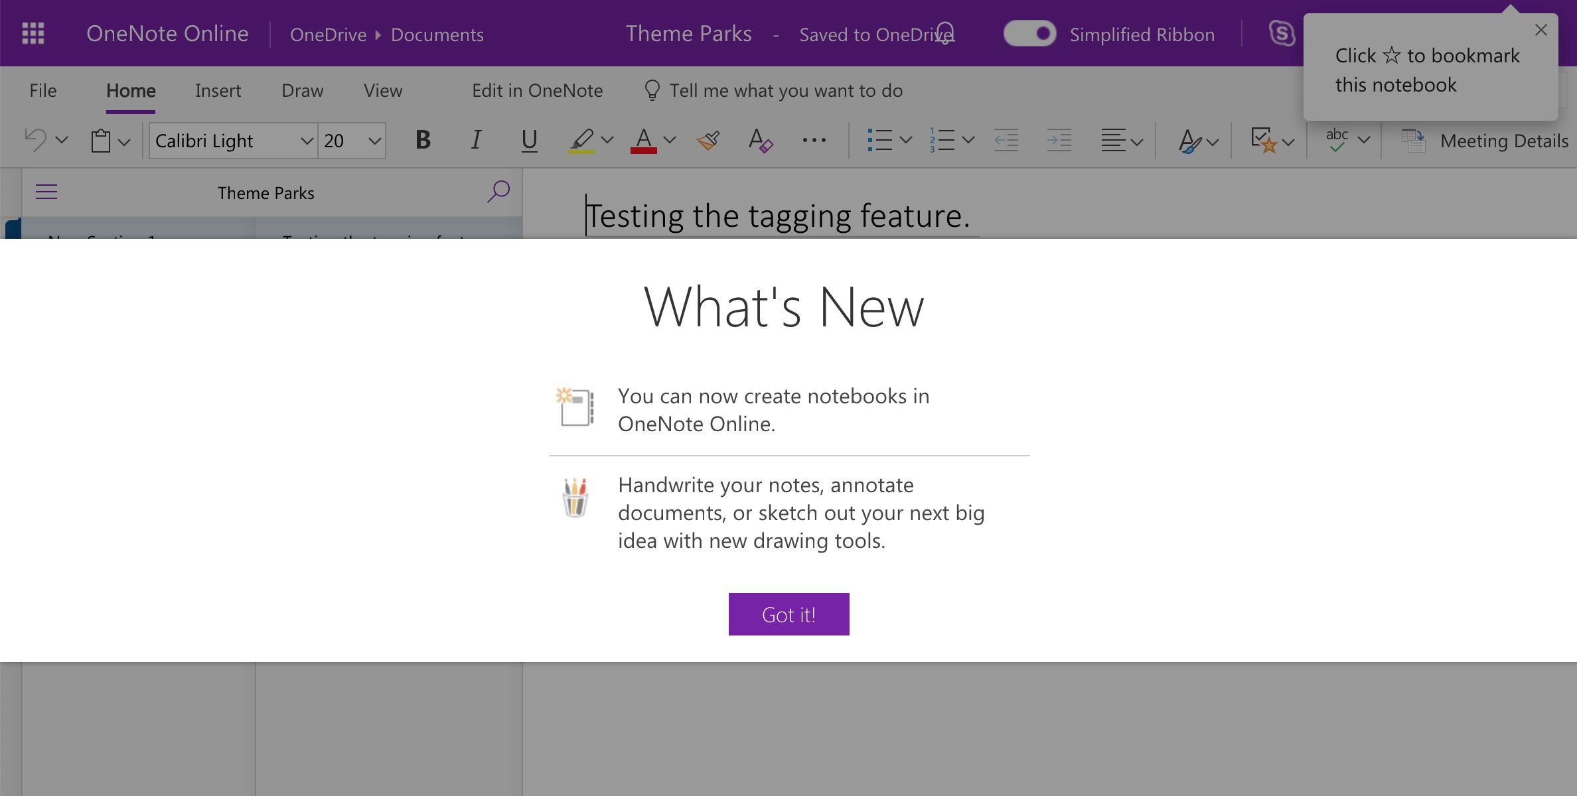The image size is (1577, 796).
Task: Click the Paste clipboard icon
Action: [x=100, y=141]
